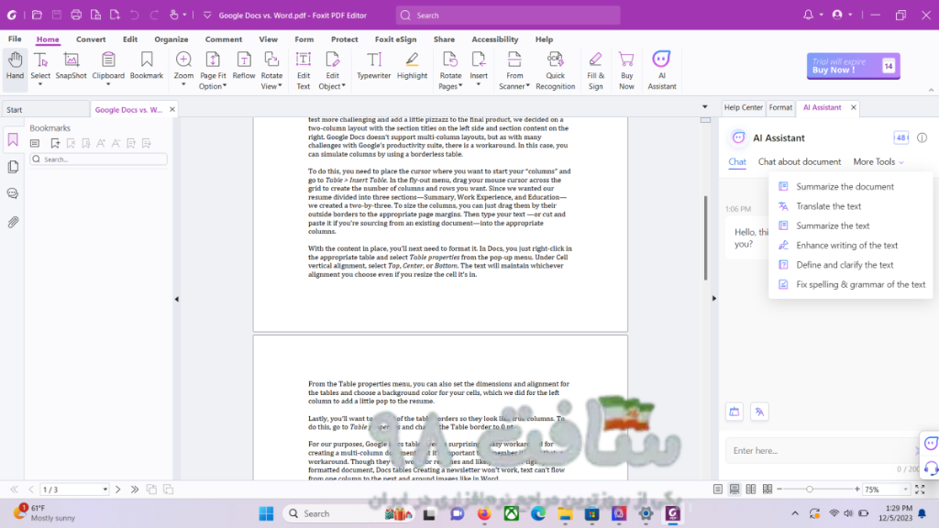Add a new bookmark in Bookmarks panel
The height and width of the screenshot is (528, 939).
tap(55, 143)
